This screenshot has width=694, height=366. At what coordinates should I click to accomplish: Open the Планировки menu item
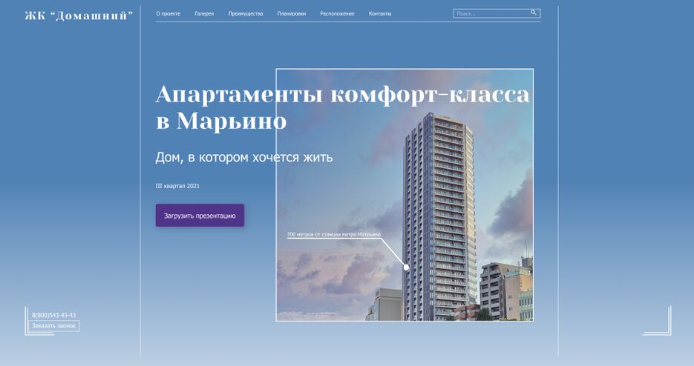(291, 13)
